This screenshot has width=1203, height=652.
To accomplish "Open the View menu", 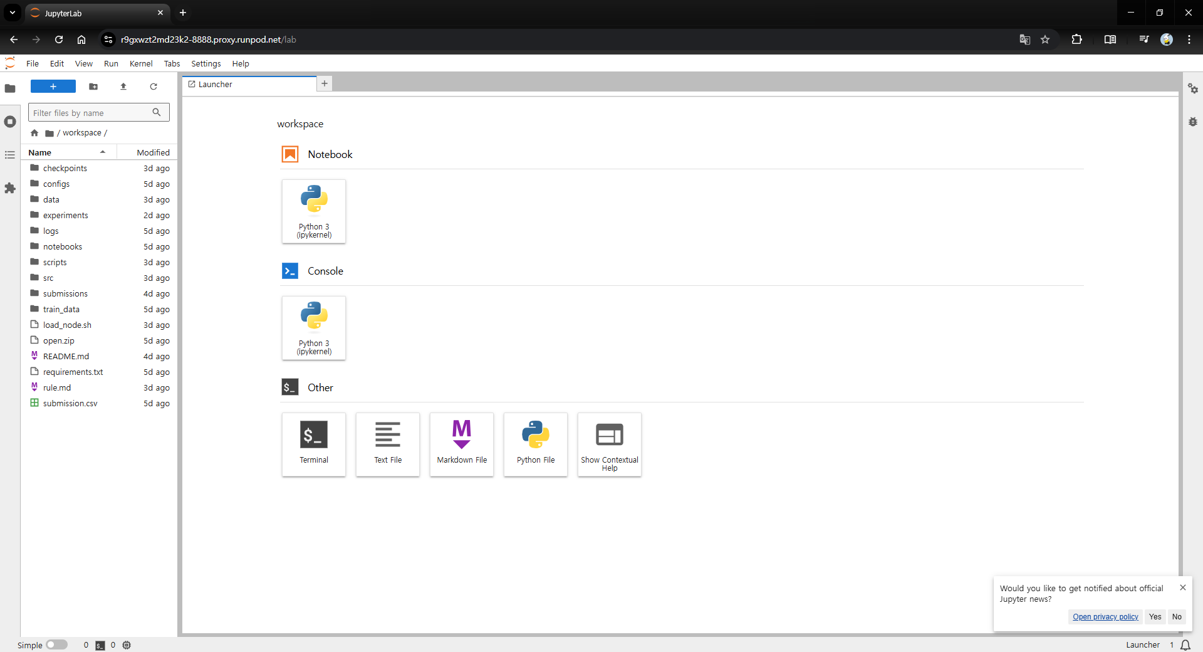I will click(x=84, y=63).
